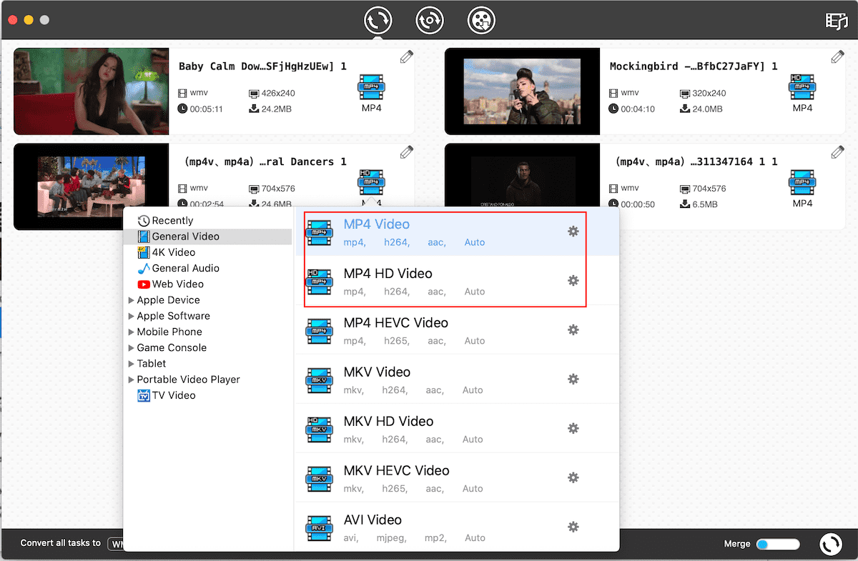The height and width of the screenshot is (561, 858).
Task: Open the Web Video category
Action: click(x=177, y=284)
